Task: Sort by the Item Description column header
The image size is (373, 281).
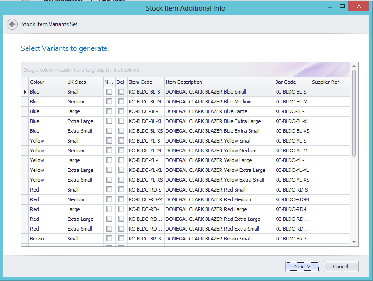Action: tap(219, 82)
